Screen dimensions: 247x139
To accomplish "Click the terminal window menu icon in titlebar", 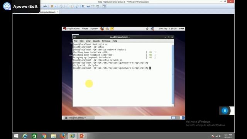I will pyautogui.click(x=74, y=37).
